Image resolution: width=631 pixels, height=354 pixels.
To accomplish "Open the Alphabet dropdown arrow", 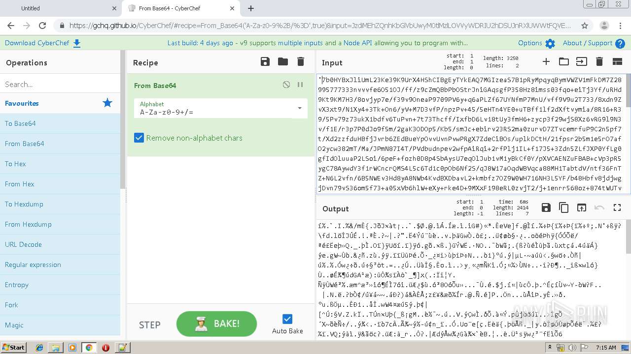I will pos(299,108).
